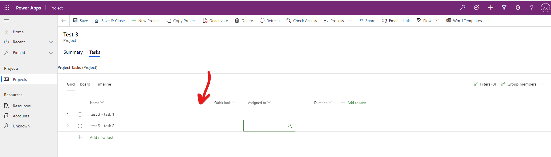Open the app launcher waffle icon
Screen dimensions: 551x157
7,8
